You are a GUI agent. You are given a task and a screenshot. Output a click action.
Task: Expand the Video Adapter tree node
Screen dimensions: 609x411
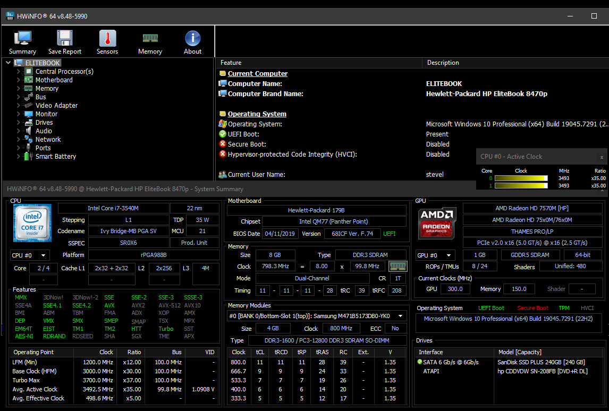18,106
